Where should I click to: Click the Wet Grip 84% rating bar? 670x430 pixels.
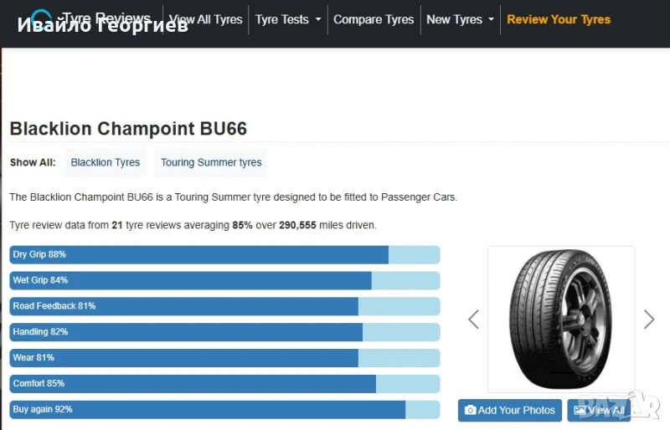224,280
